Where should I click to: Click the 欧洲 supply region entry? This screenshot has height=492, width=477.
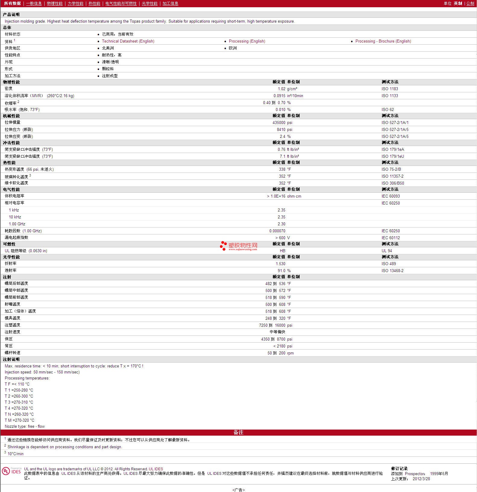pos(233,48)
